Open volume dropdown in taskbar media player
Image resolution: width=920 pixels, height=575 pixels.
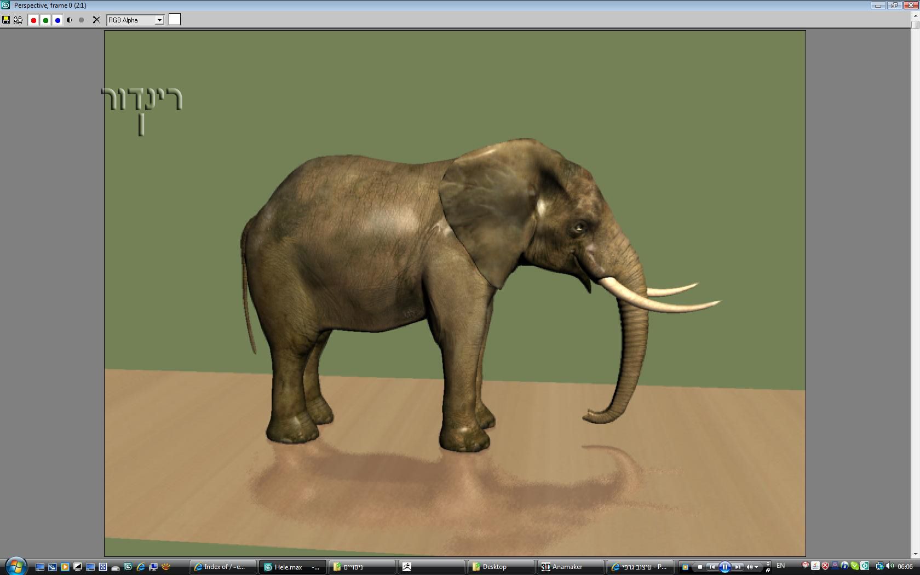pos(756,567)
